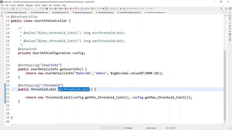This screenshot has width=232, height=130.
Task: Open the New file dropdown arrow
Action: click(4, 9)
